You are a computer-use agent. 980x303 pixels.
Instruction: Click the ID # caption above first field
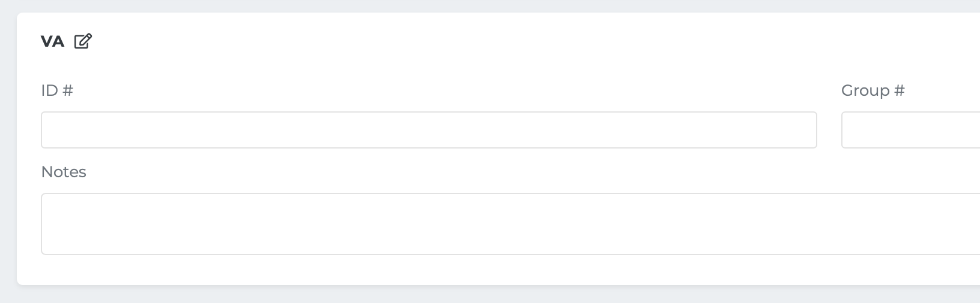coord(57,90)
